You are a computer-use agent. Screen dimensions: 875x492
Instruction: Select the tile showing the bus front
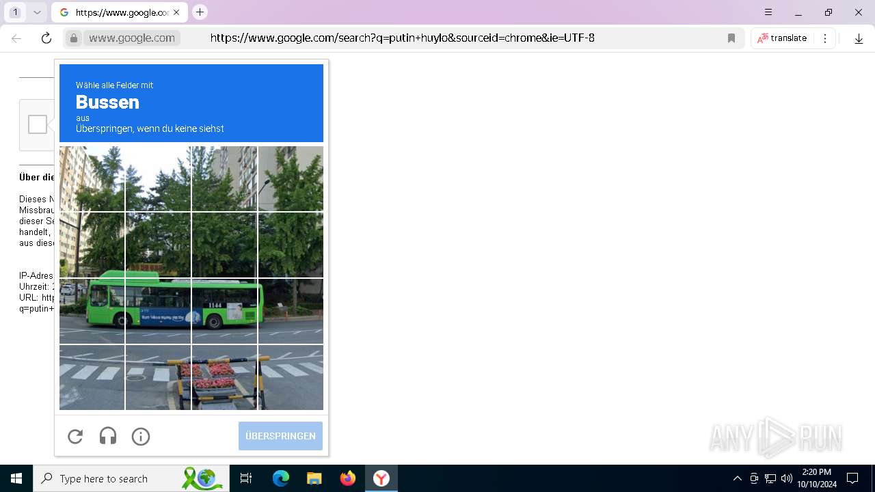point(92,311)
